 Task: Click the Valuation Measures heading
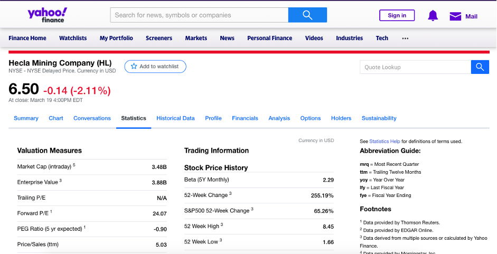[50, 150]
